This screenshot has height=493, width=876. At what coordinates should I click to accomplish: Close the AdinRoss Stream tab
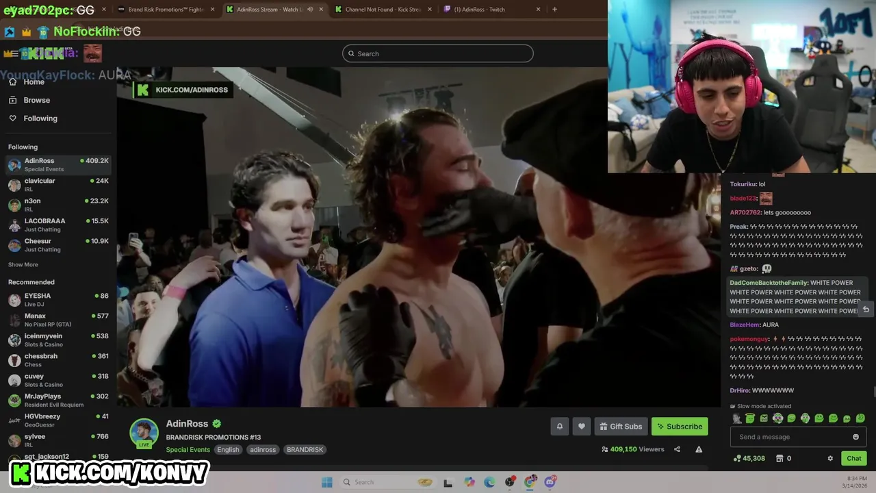(321, 10)
